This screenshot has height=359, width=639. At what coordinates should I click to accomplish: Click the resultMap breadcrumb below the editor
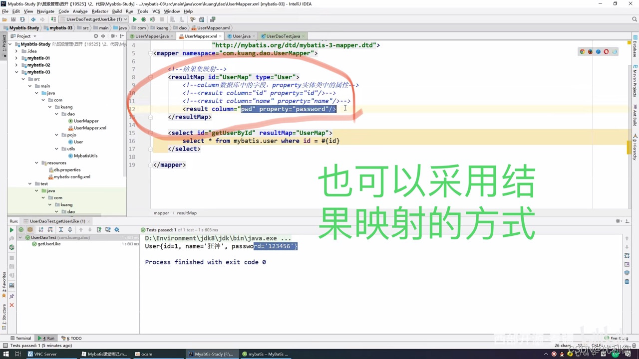coord(187,213)
